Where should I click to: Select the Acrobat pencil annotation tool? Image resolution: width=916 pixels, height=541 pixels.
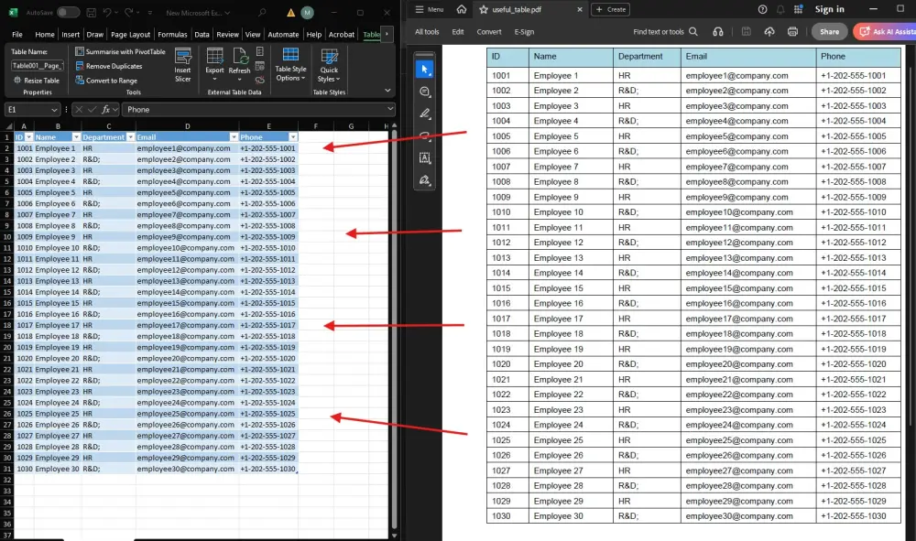tap(424, 112)
